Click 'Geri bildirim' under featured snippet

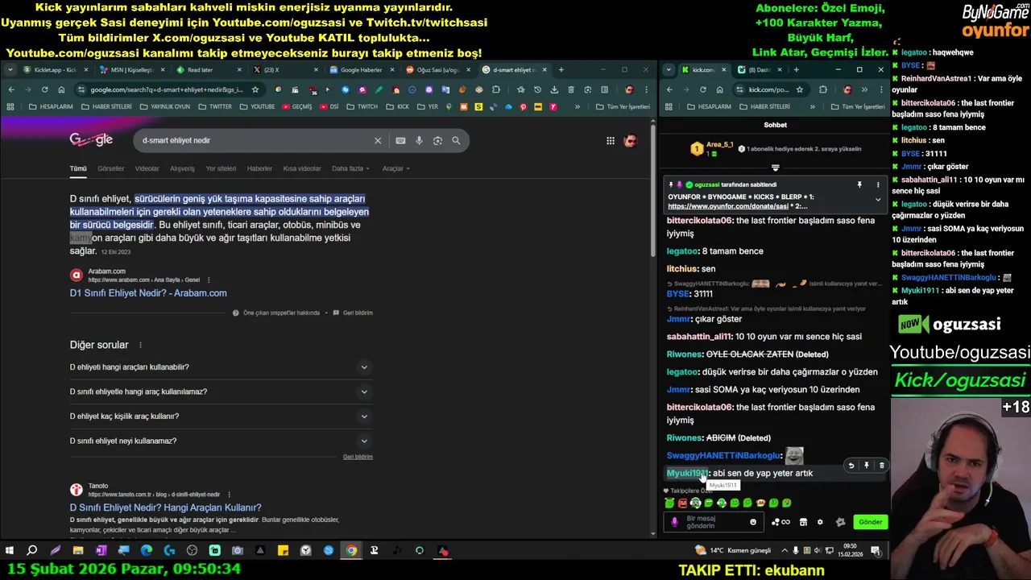(x=354, y=313)
